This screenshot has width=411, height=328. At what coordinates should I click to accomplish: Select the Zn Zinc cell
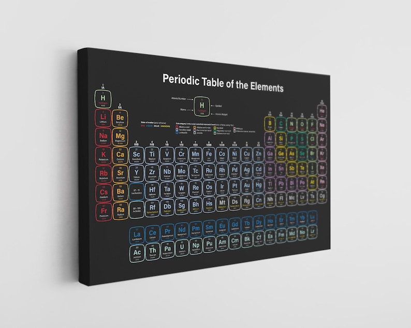(258, 154)
